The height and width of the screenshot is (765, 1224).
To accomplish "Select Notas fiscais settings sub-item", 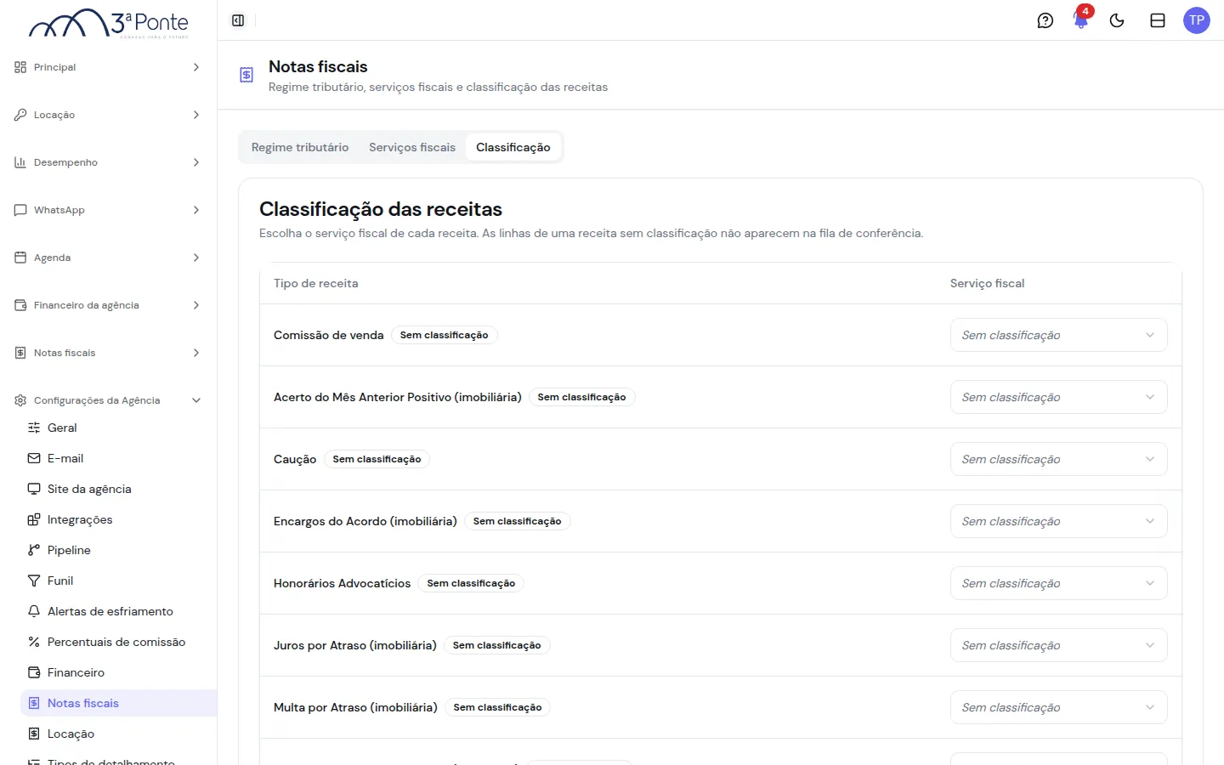I will 118,703.
